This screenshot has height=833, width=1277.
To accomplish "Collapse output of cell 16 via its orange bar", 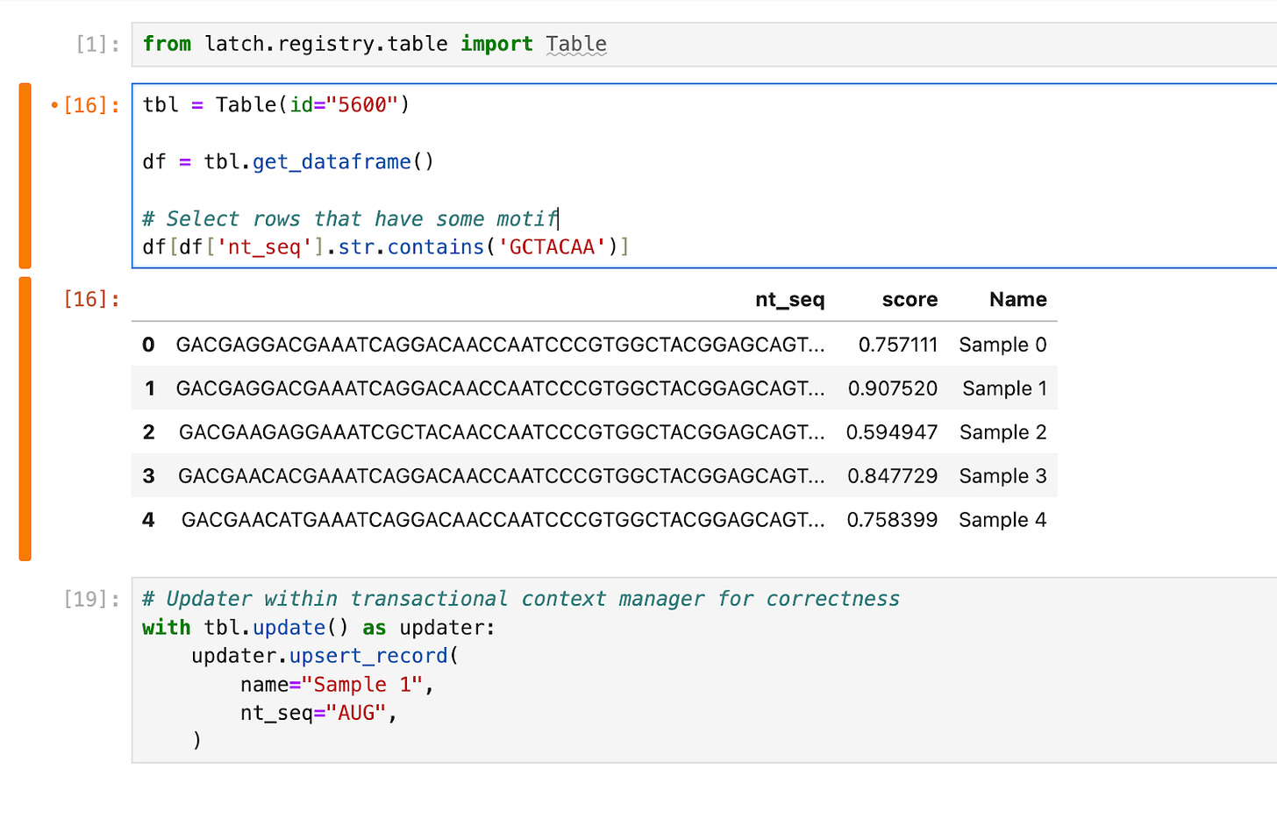I will point(25,418).
